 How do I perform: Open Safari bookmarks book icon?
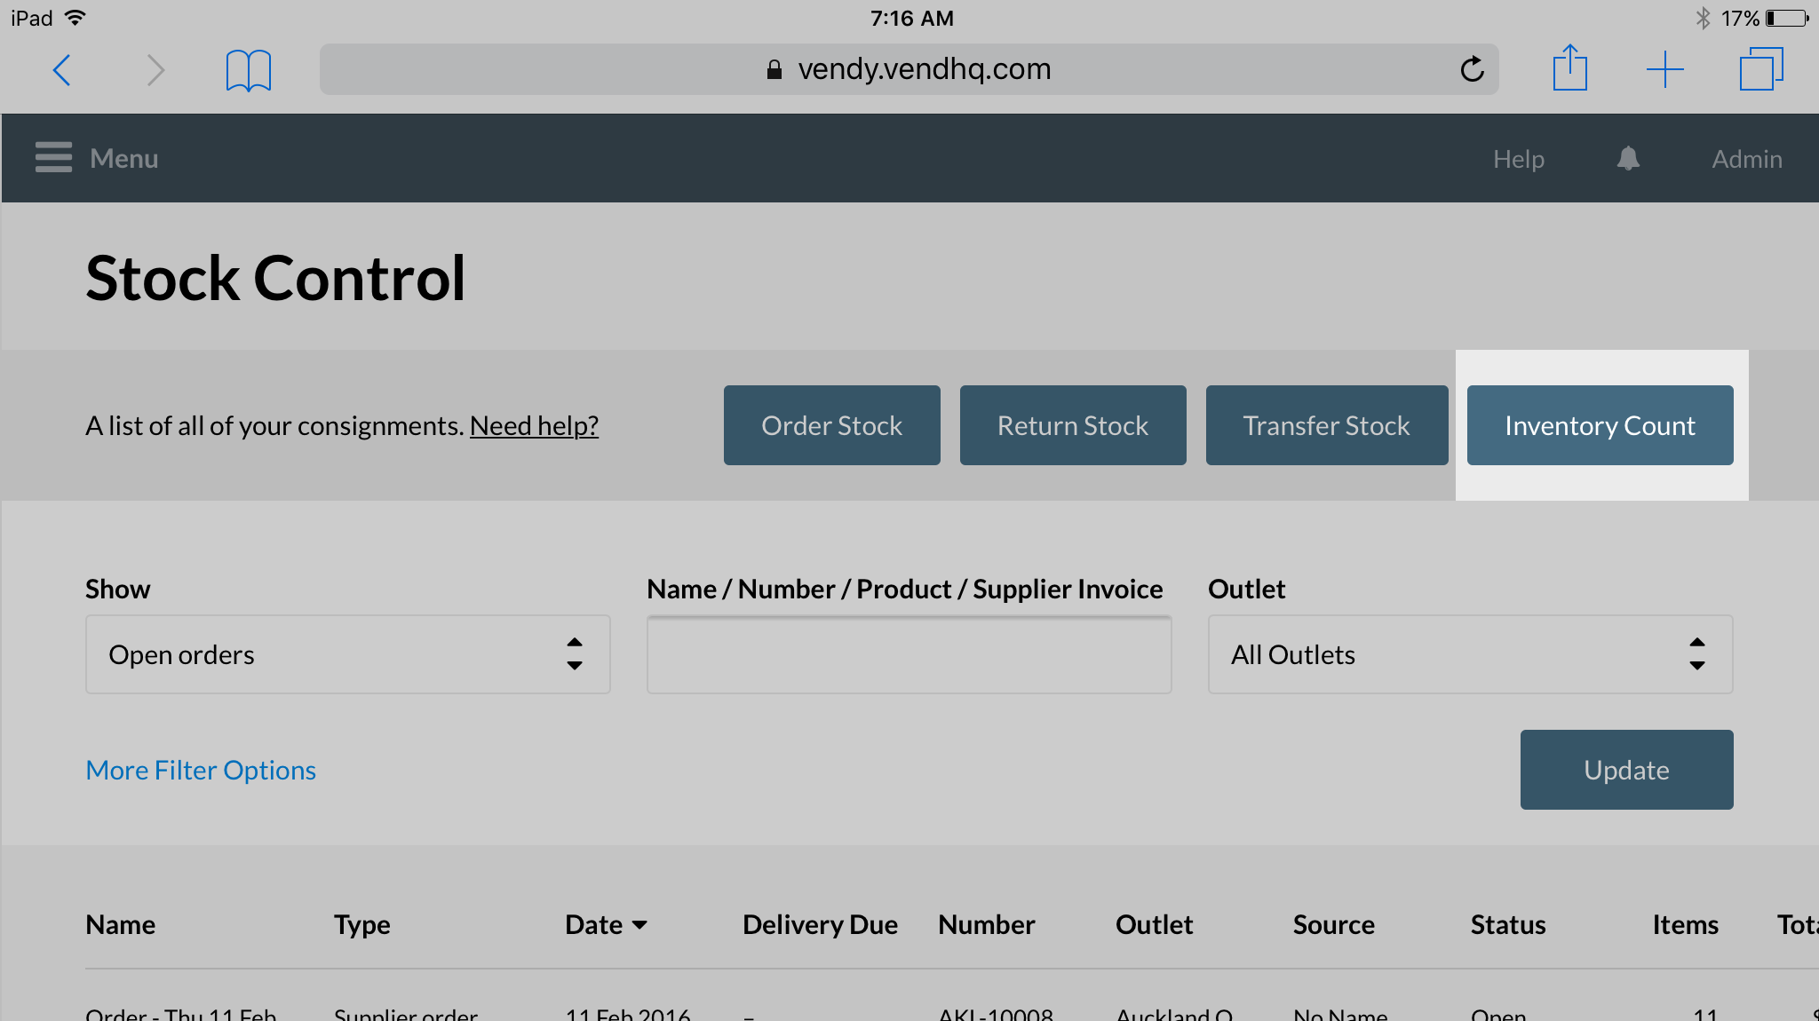click(x=249, y=70)
